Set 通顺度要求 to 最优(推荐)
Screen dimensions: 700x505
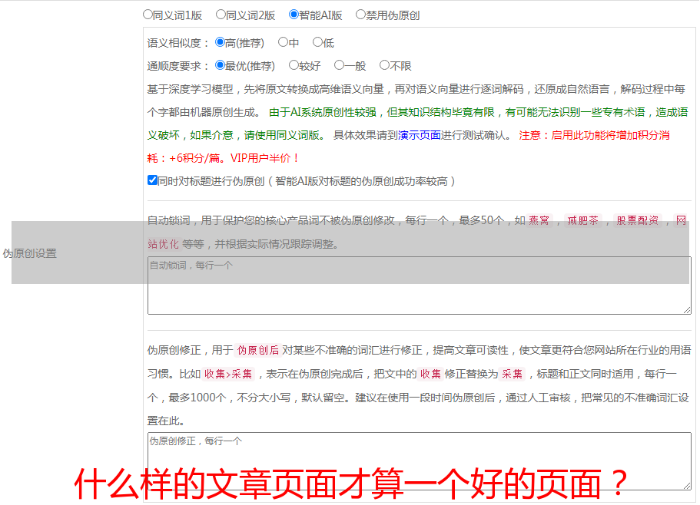(x=220, y=65)
